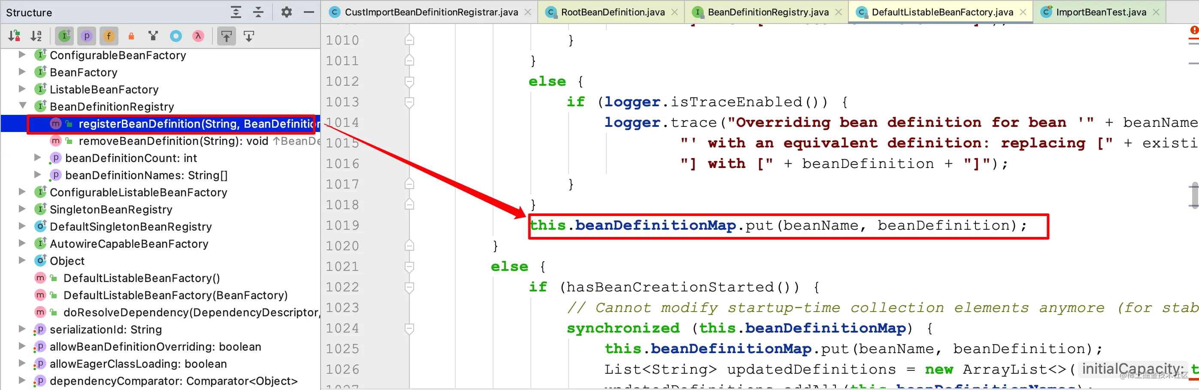The height and width of the screenshot is (390, 1199).
Task: Click error indicator at editor top-right
Action: [1194, 30]
